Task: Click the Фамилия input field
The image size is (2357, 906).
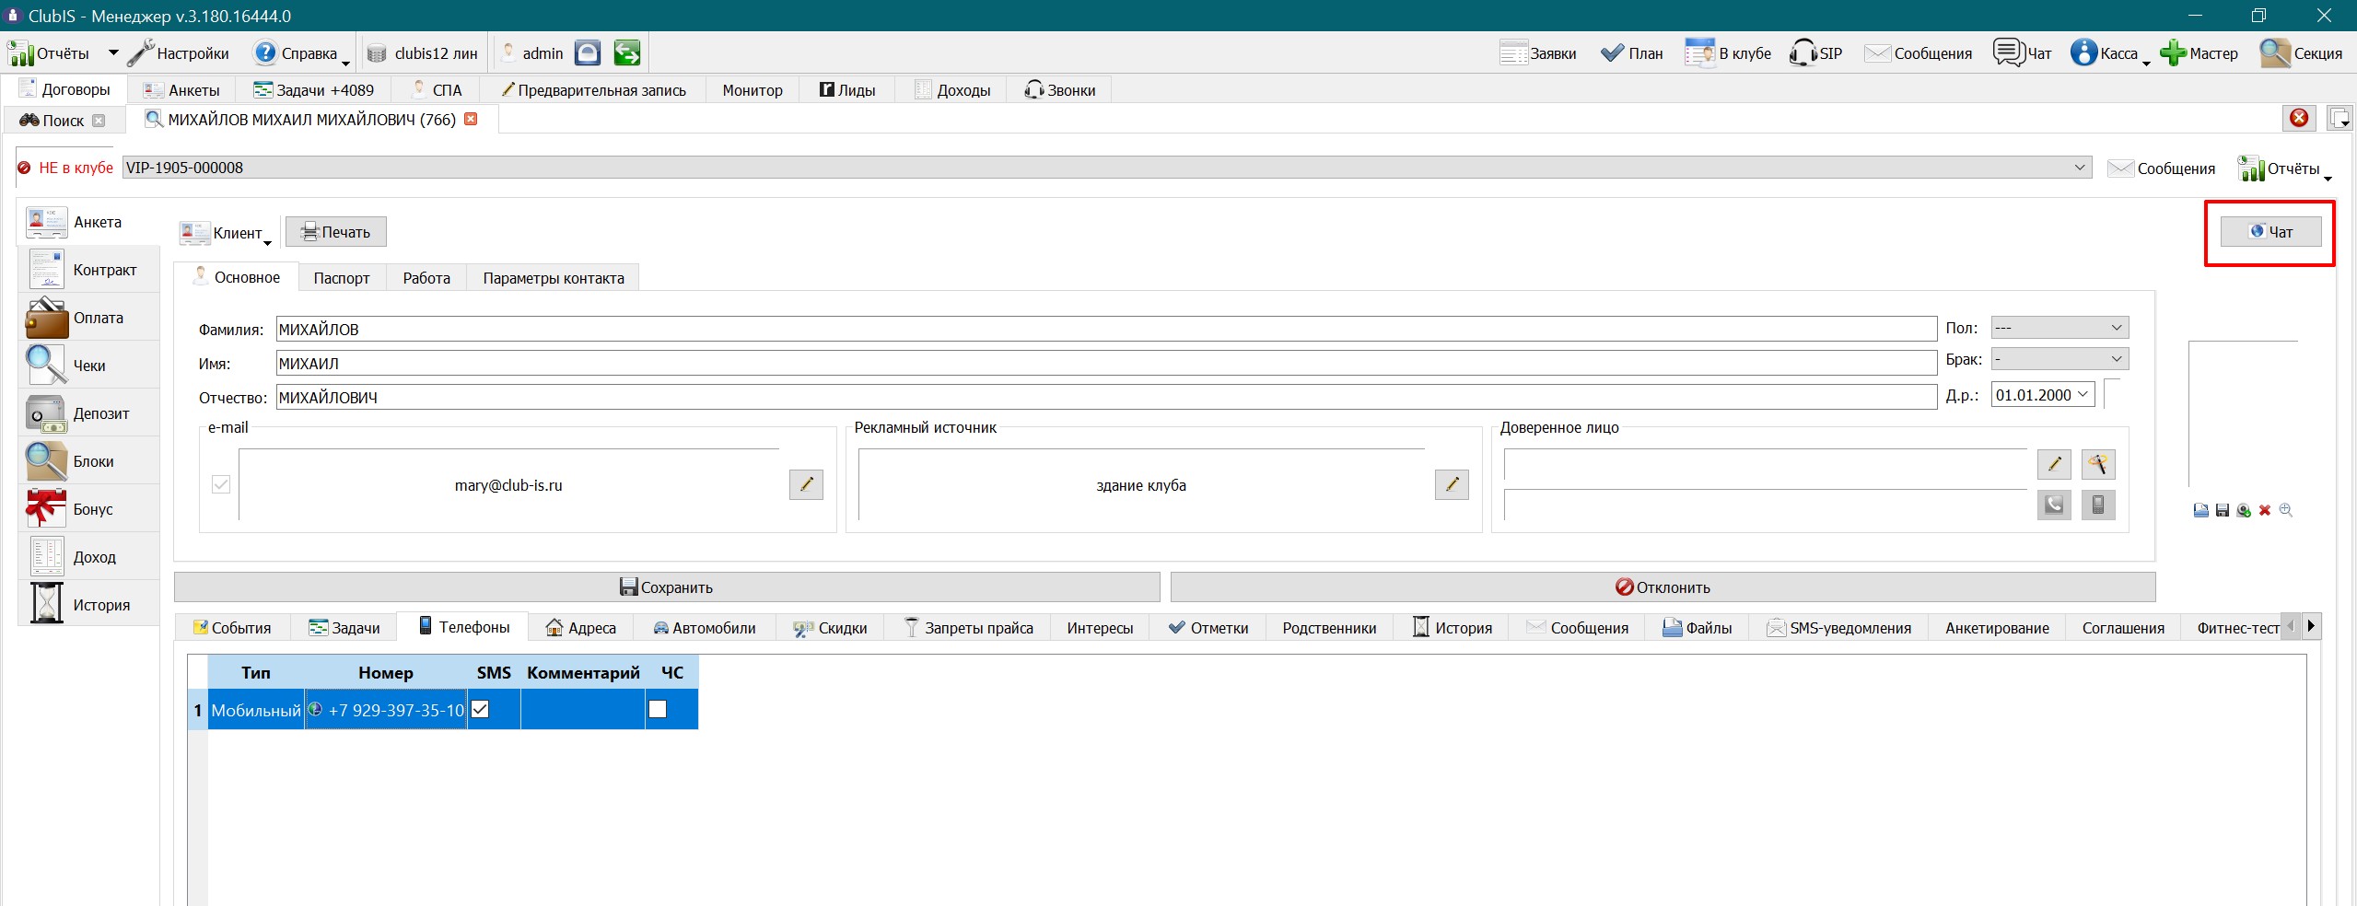Action: tap(1106, 330)
